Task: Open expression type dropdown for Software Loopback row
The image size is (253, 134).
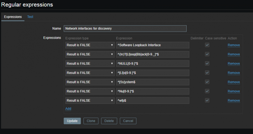Action: (x=90, y=45)
